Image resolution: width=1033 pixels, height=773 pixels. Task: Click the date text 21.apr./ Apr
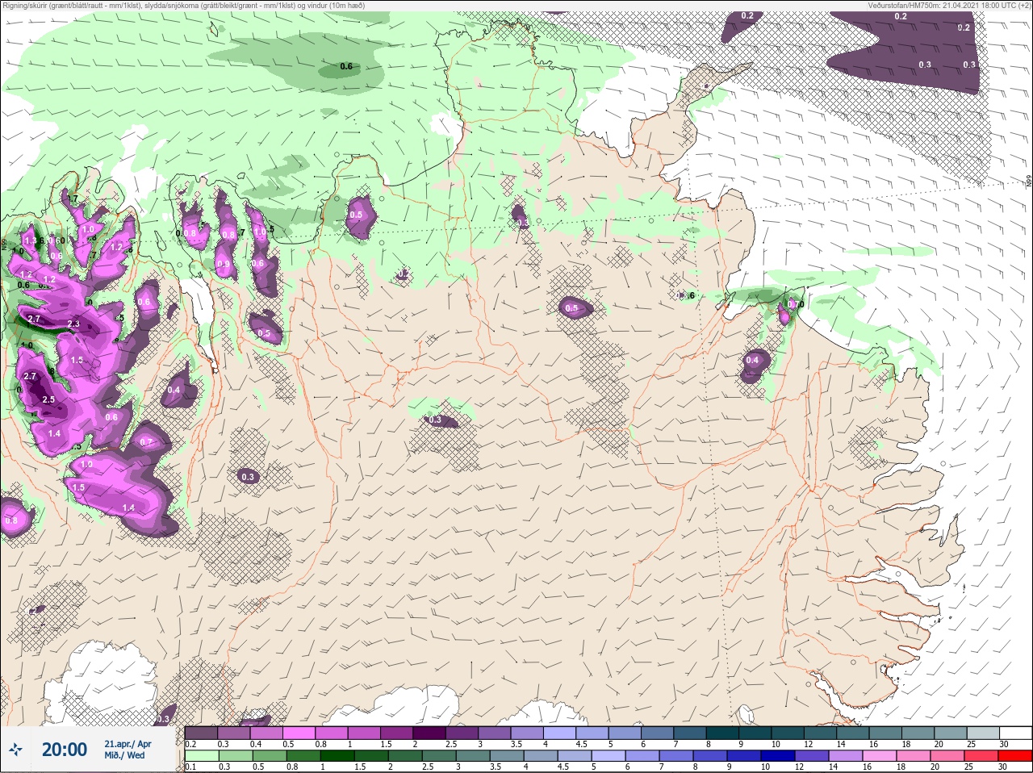(128, 744)
